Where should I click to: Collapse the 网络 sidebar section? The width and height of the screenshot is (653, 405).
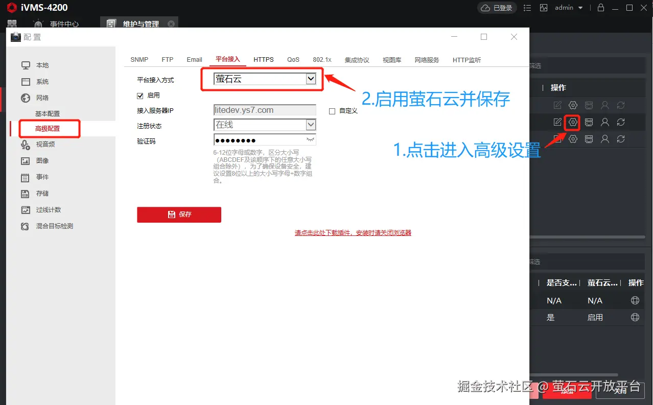click(x=42, y=98)
